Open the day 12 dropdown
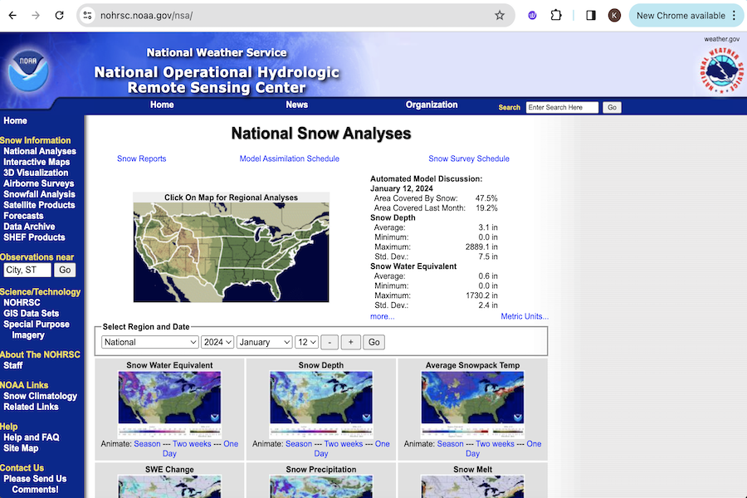 coord(306,342)
